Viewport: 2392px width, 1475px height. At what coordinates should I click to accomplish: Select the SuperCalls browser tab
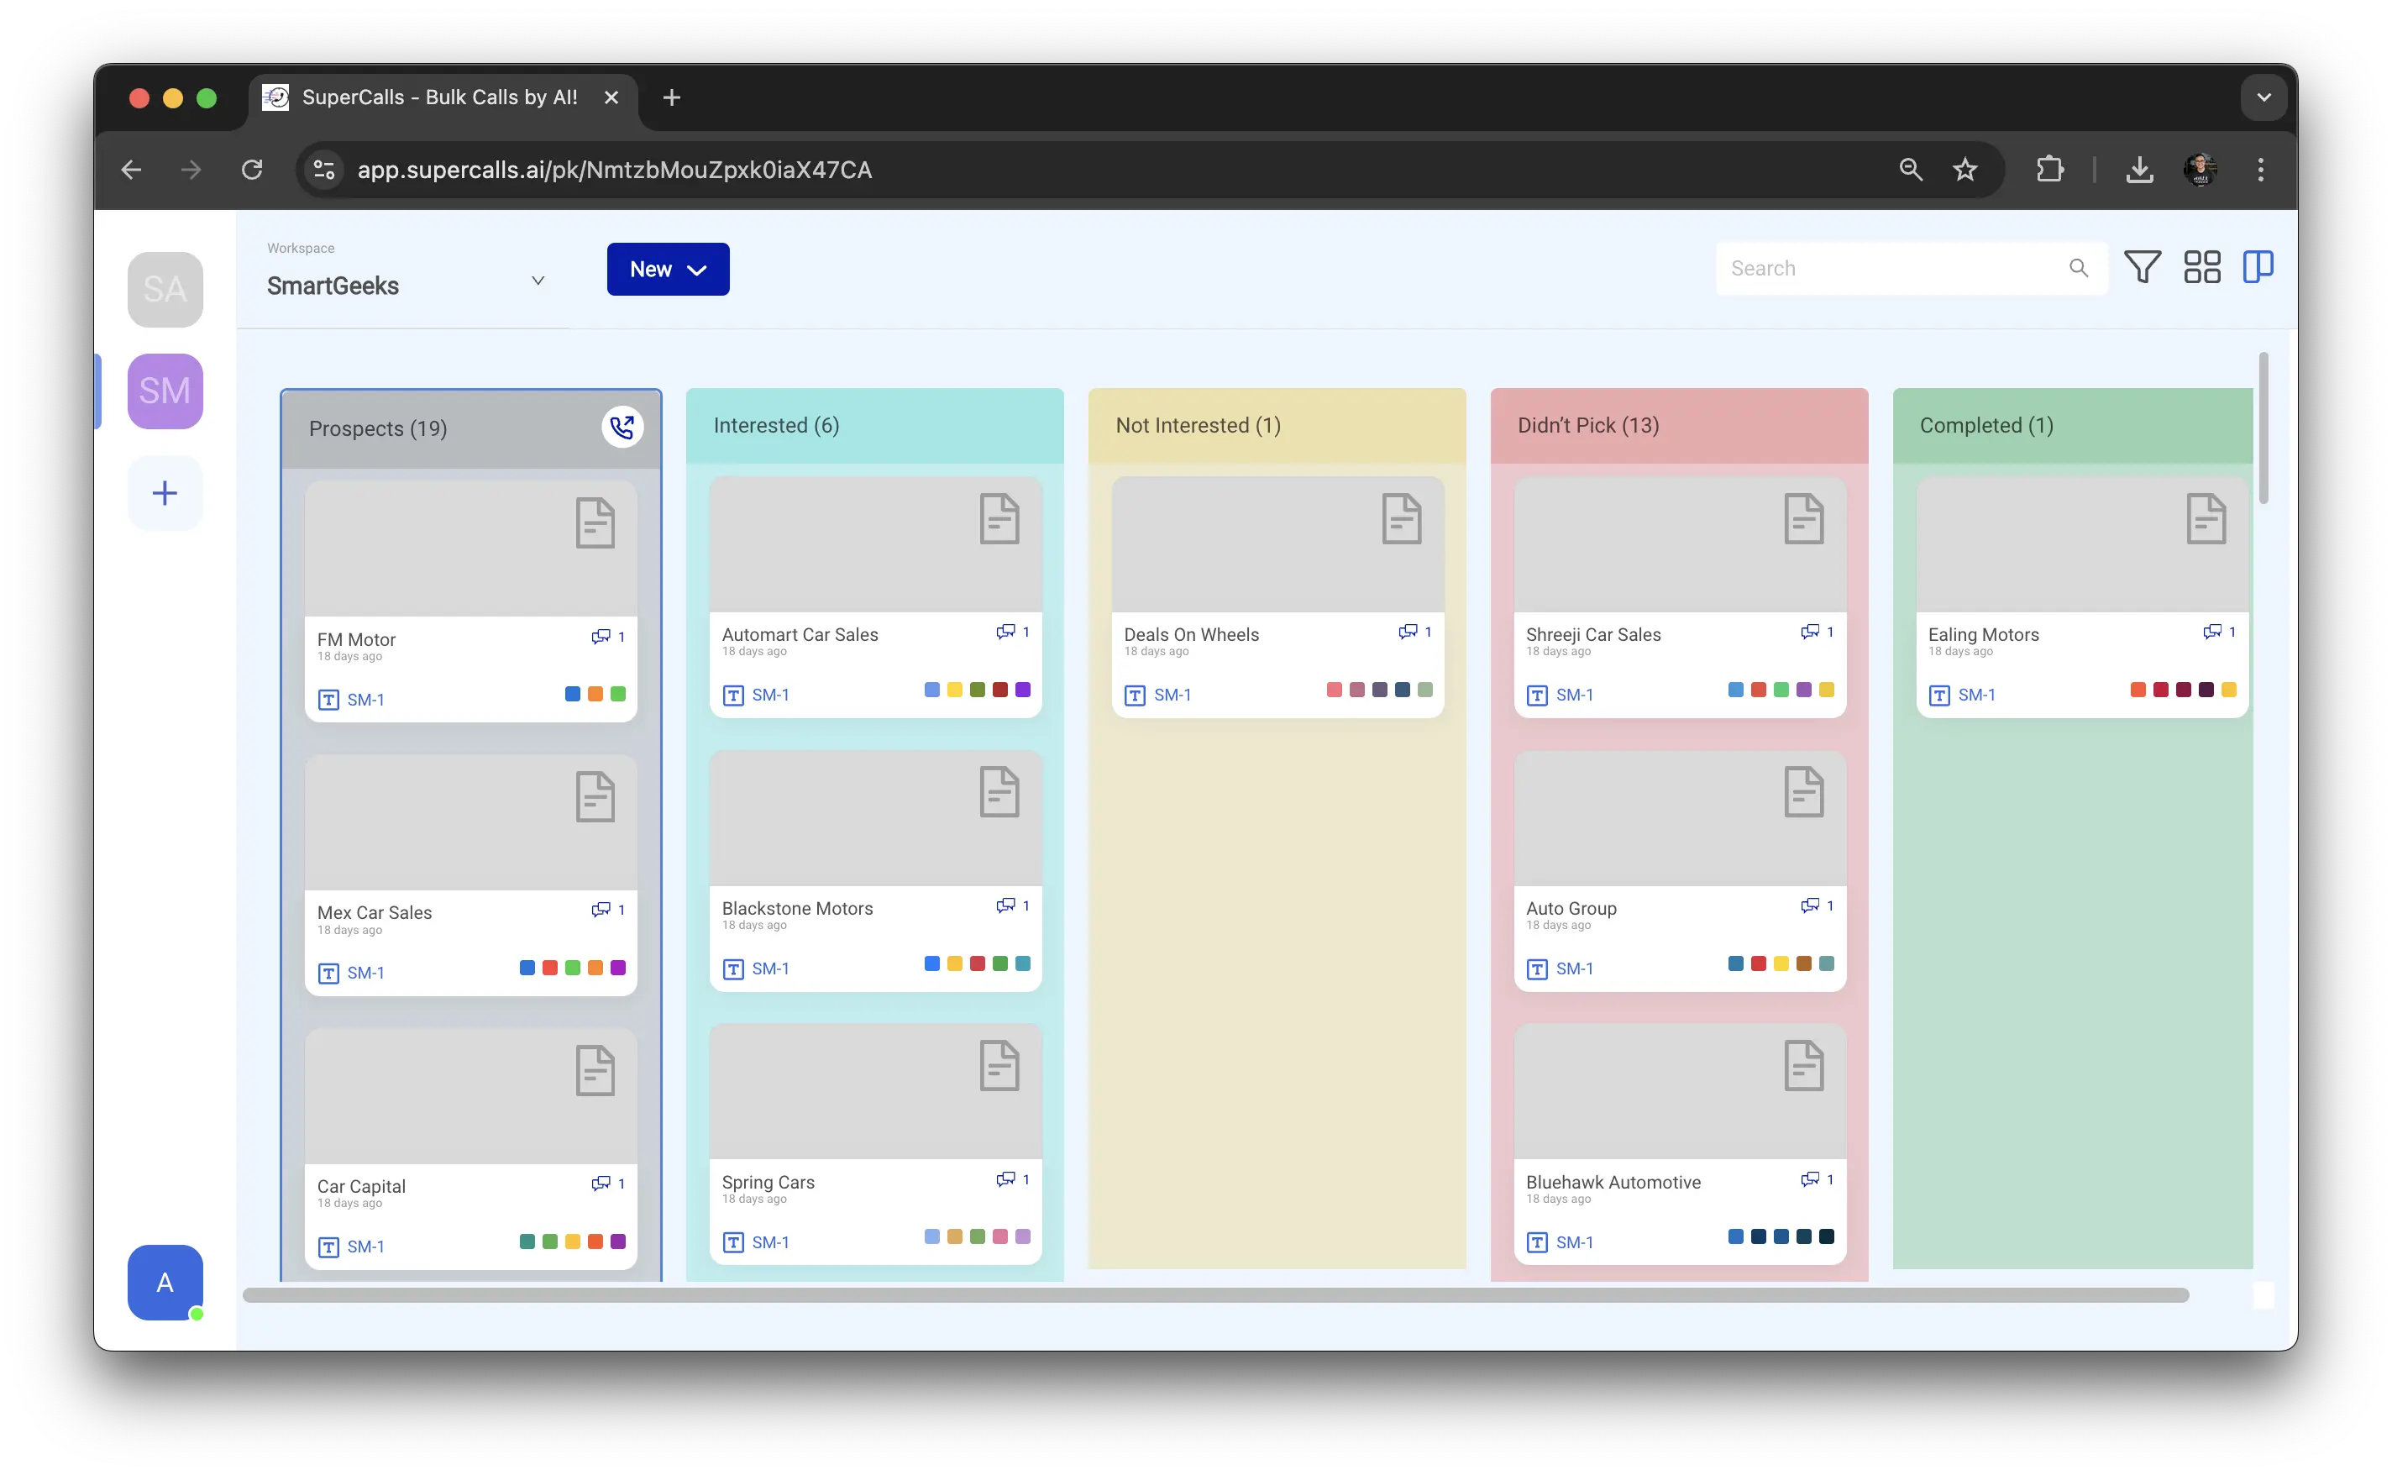(438, 97)
